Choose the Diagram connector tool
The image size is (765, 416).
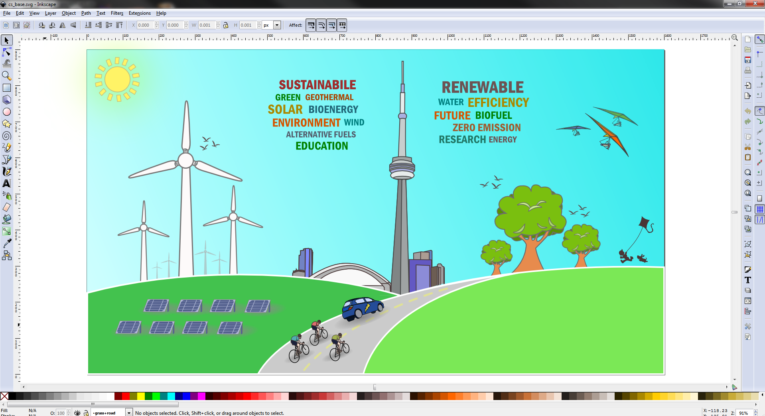pos(7,255)
